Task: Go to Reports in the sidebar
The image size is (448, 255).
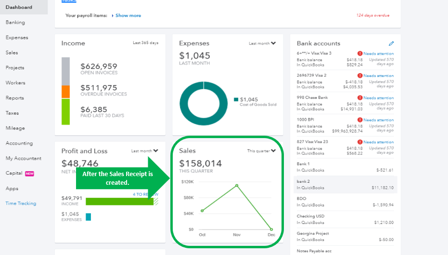Action: click(14, 98)
